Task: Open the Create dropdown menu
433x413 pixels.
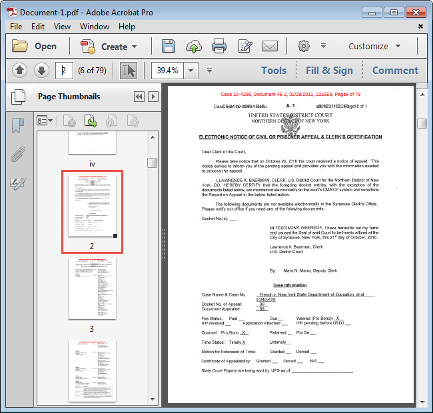Action: coord(109,46)
